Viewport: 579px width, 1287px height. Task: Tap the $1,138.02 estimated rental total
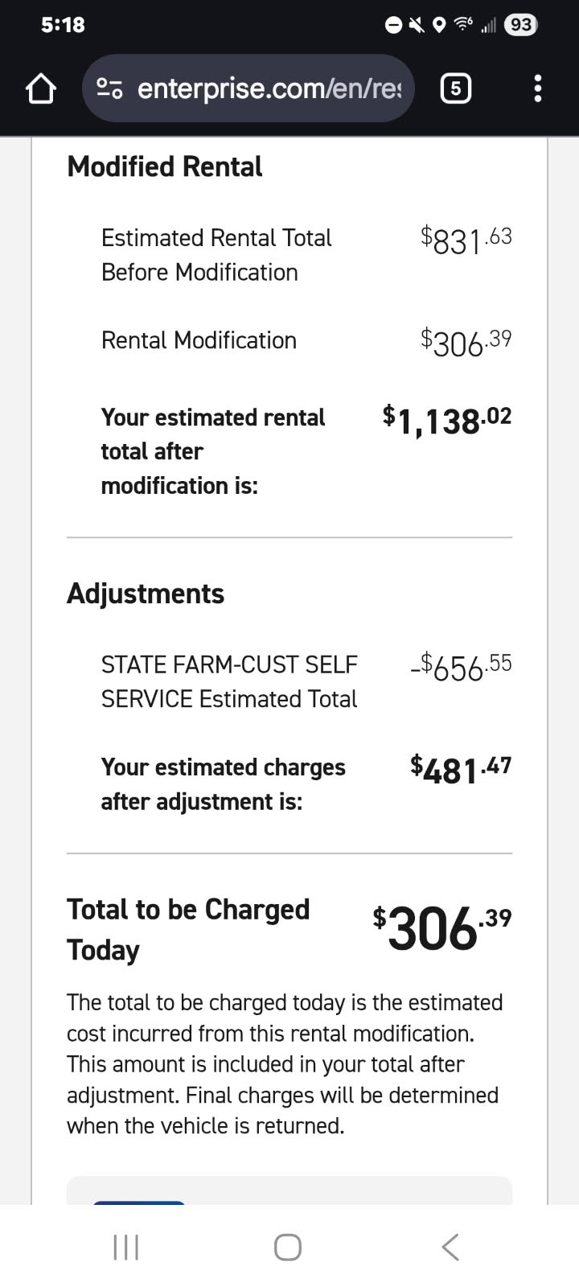tap(446, 420)
